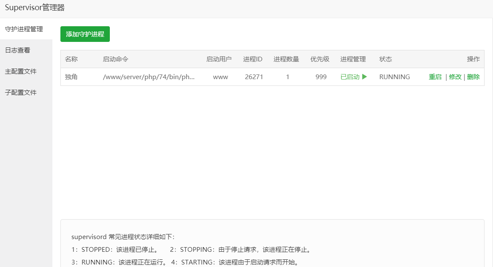
Task: Click the 启动用户 column header
Action: click(x=219, y=59)
